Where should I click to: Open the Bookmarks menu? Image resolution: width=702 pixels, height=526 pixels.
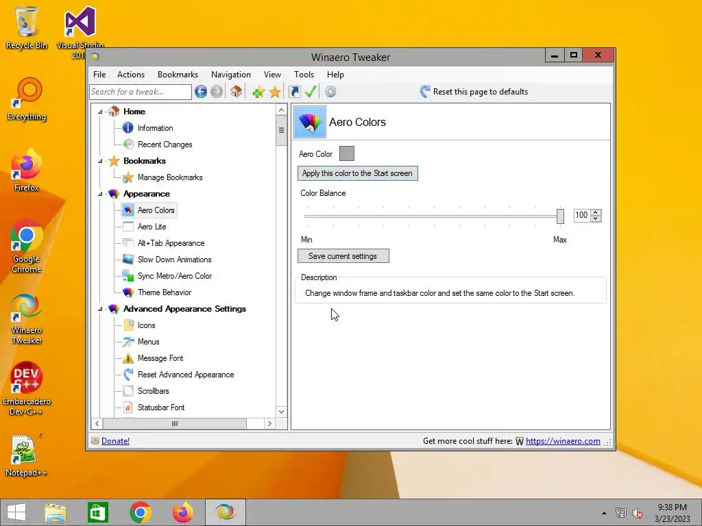(x=178, y=75)
